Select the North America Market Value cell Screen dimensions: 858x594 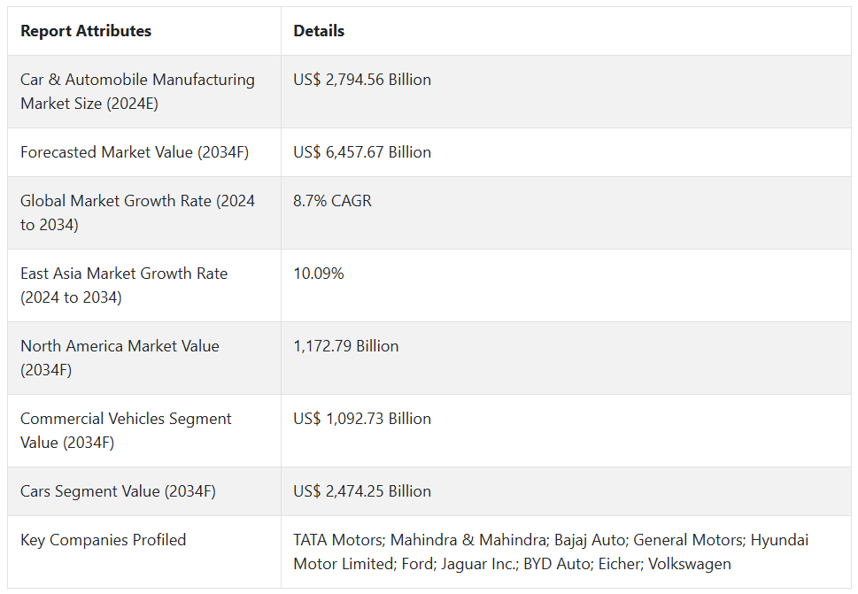point(120,358)
